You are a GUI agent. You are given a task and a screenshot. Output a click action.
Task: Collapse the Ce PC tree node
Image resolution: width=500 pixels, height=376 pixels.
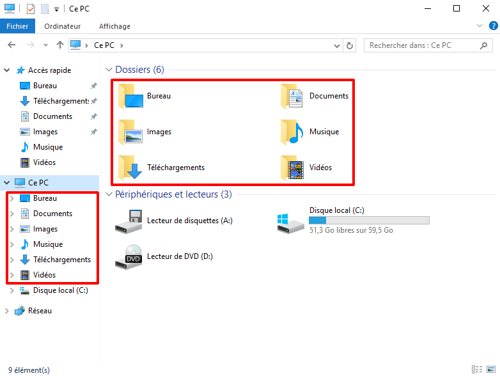tap(6, 183)
